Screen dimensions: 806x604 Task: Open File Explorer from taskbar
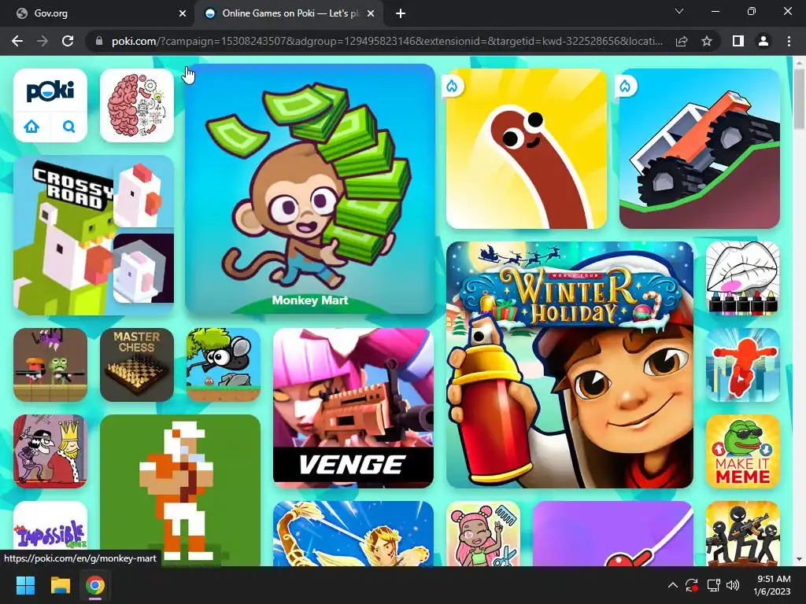coord(60,585)
